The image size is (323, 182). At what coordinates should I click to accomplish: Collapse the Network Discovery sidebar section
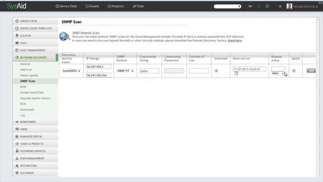pos(35,58)
